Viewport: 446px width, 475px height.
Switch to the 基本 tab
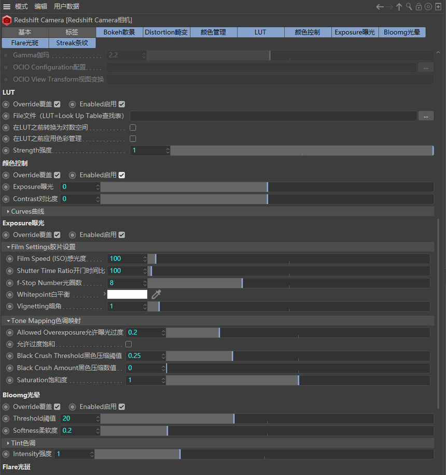tap(25, 33)
